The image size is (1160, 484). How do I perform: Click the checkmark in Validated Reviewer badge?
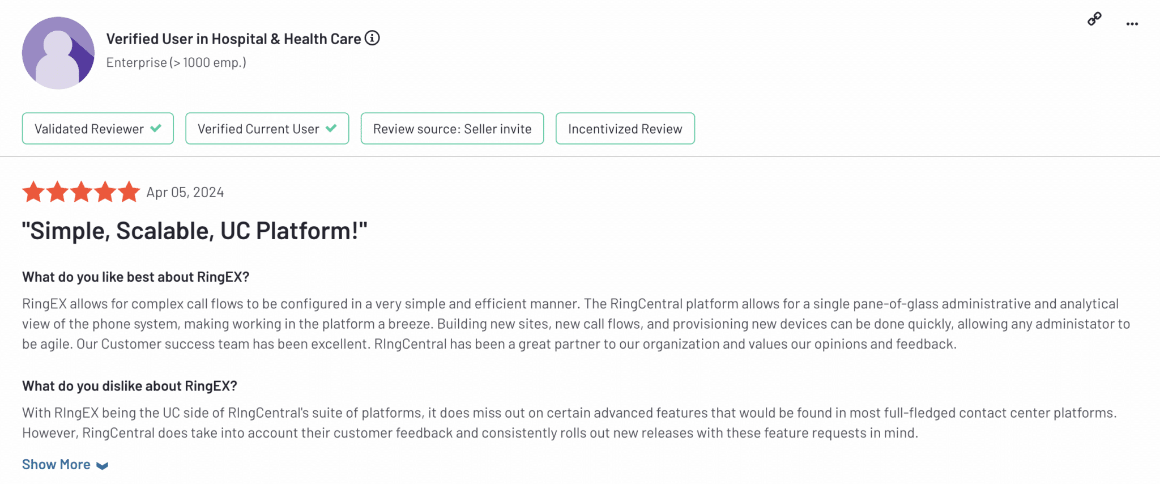156,128
